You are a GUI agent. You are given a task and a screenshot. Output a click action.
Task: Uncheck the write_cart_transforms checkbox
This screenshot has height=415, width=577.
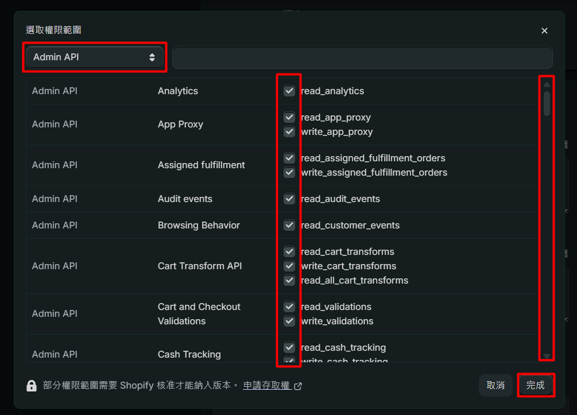coord(289,266)
